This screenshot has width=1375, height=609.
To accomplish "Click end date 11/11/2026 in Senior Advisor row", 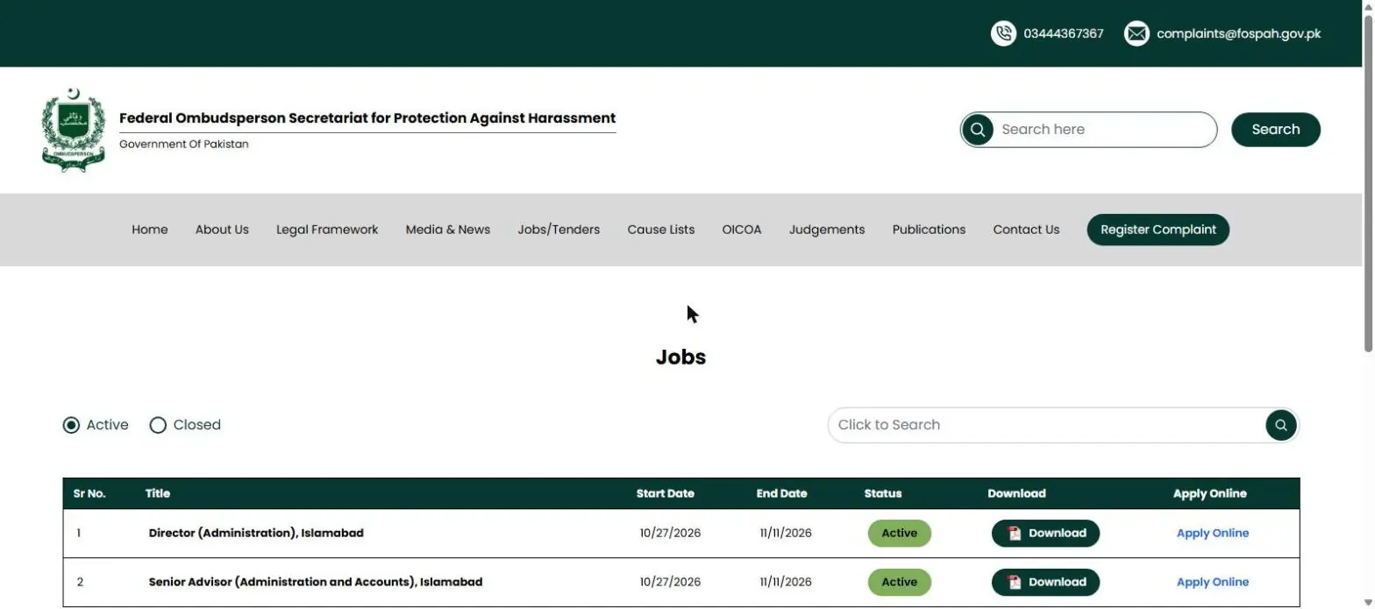I will click(x=786, y=582).
